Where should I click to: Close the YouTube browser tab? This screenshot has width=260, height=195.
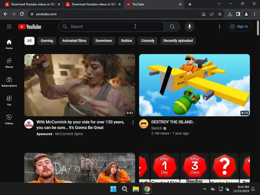pos(180,4)
